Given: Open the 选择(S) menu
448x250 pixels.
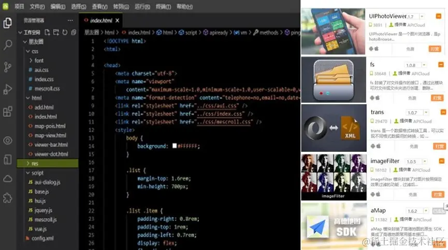Looking at the screenshot, I should click(x=79, y=7).
